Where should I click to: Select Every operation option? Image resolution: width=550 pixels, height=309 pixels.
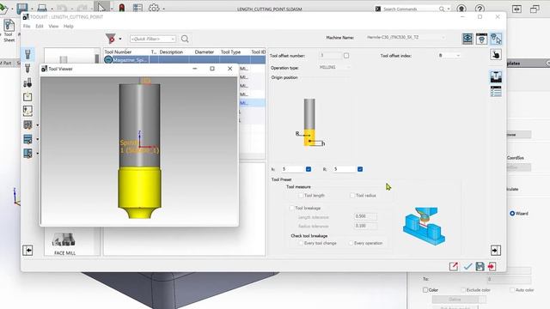351,243
